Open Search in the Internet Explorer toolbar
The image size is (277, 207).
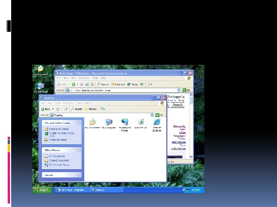coord(103,84)
